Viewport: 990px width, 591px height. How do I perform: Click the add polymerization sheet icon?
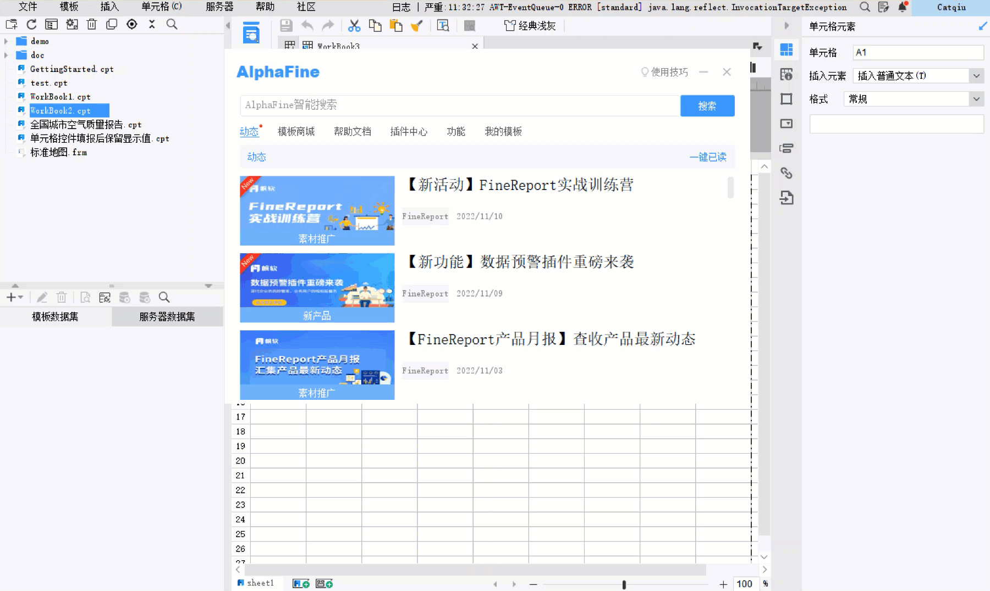tap(324, 583)
